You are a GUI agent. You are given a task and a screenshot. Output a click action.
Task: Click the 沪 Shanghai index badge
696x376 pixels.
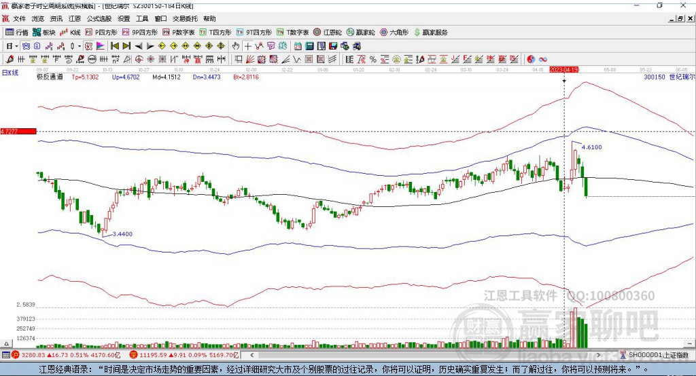(16, 355)
